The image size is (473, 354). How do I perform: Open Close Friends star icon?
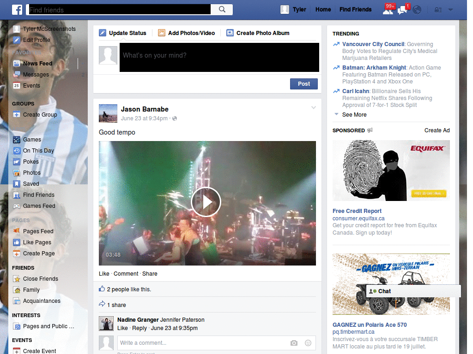17,279
